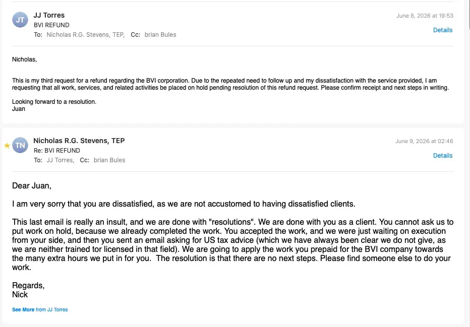Click the first email's body paragraph about third request
470x327 pixels.
(230, 84)
